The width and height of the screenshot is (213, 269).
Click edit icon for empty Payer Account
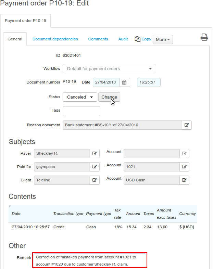click(x=184, y=153)
